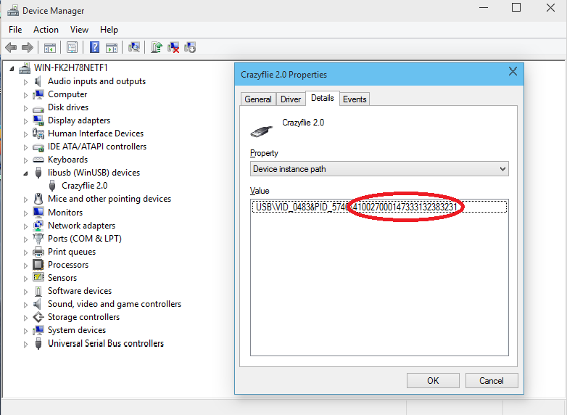Select Crazyflie 2.0 device in tree
The image size is (567, 415).
coord(84,186)
